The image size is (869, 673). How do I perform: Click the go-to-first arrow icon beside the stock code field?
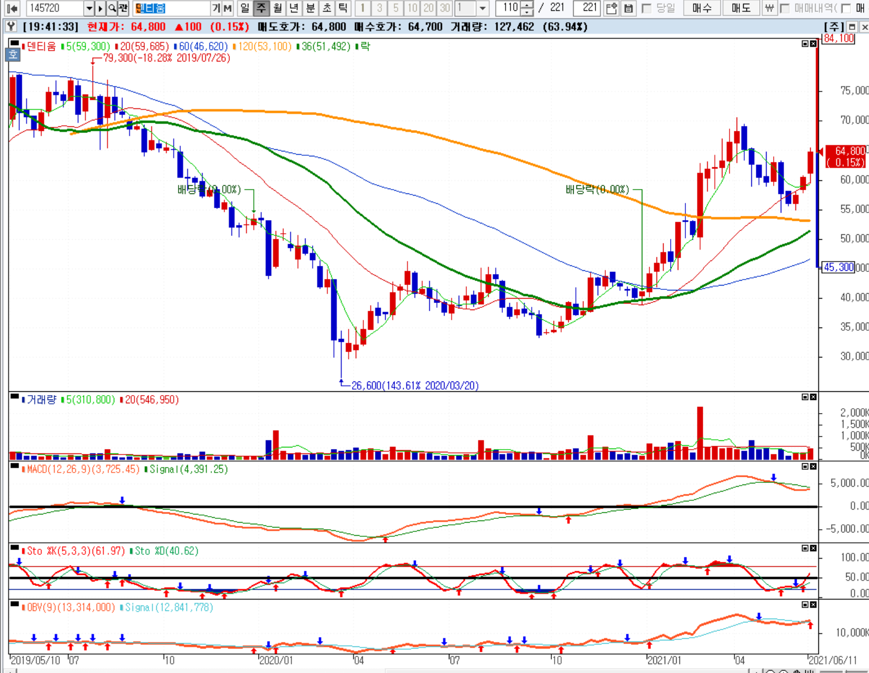(12, 8)
